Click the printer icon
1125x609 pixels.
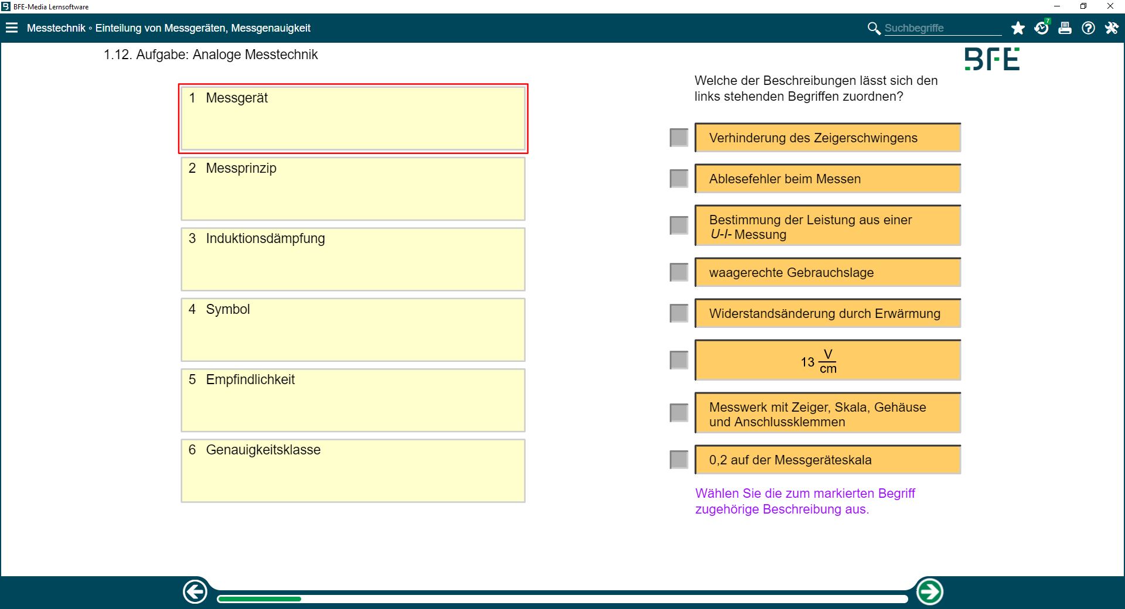click(1065, 28)
